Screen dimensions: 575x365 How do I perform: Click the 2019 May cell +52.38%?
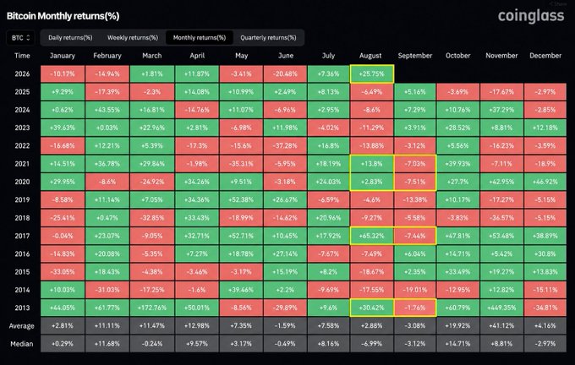tap(241, 199)
